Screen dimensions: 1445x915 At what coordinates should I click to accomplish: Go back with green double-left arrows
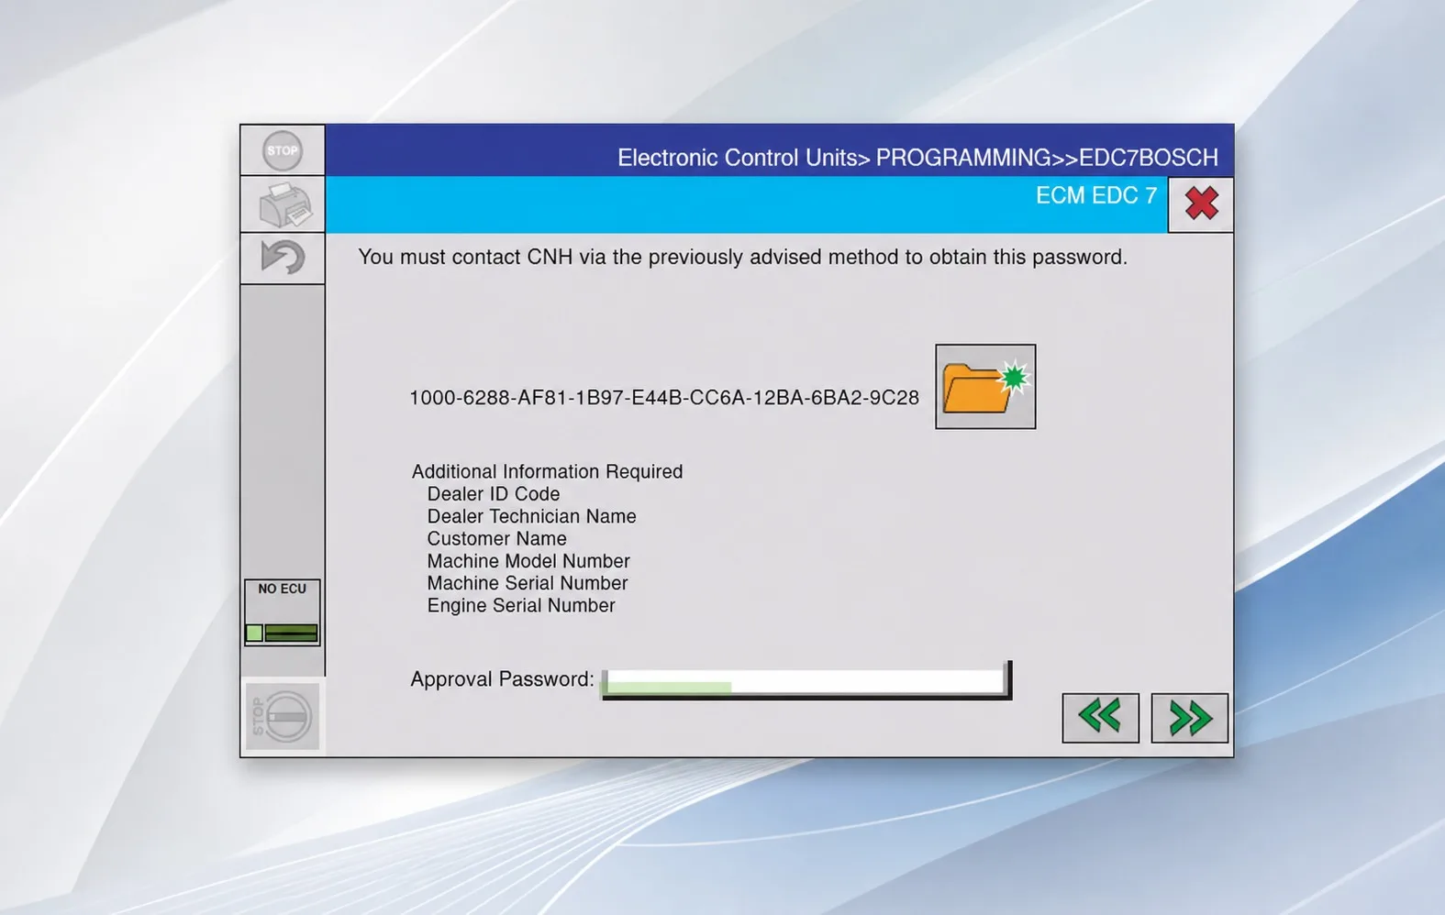[1100, 717]
